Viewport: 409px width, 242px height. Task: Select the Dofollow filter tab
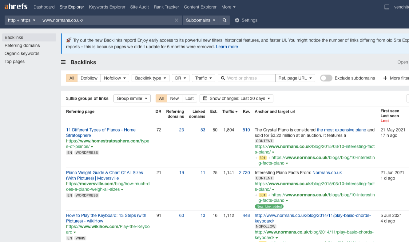(x=89, y=78)
